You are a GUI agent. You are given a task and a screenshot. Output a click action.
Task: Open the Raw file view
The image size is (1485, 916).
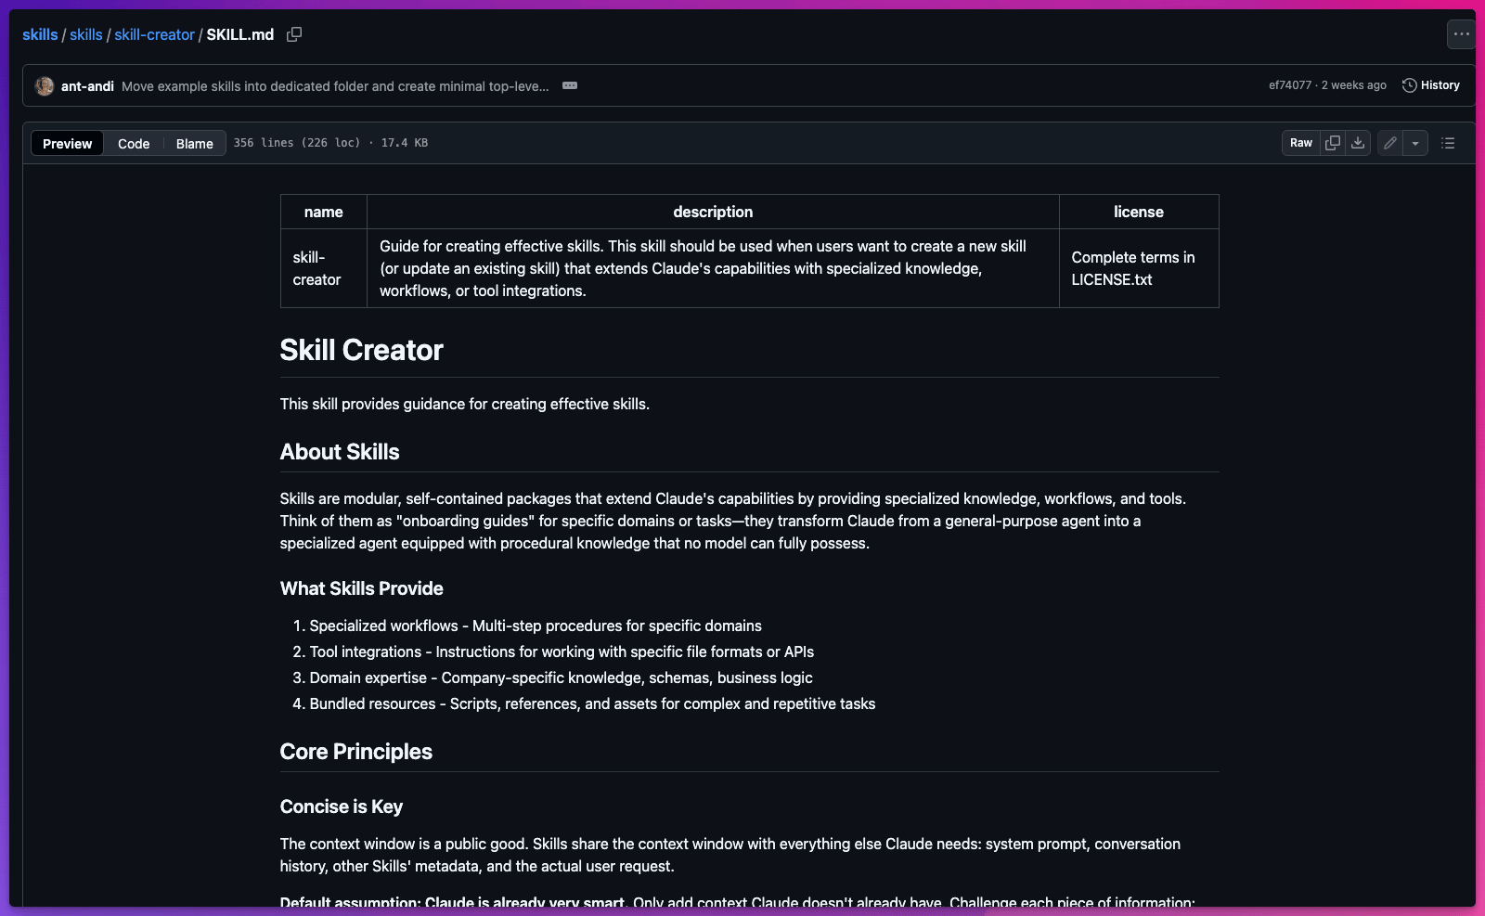(x=1301, y=143)
